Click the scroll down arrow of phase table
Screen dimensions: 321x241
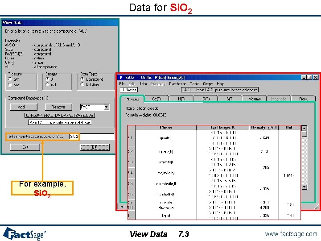pyautogui.click(x=304, y=187)
